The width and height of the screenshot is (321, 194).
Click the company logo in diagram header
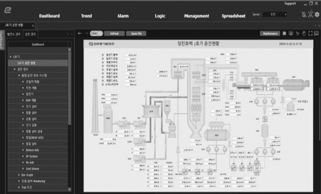(x=102, y=44)
